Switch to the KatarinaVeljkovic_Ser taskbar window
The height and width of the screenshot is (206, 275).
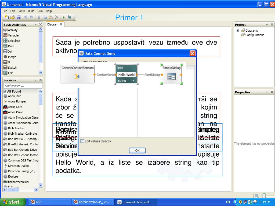pyautogui.click(x=93, y=202)
